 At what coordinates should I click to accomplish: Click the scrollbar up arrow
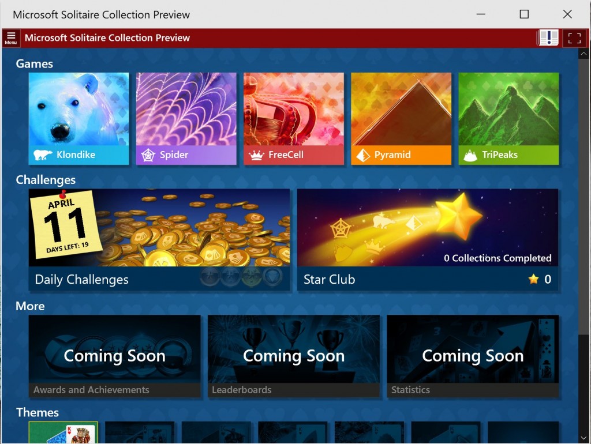[x=583, y=54]
